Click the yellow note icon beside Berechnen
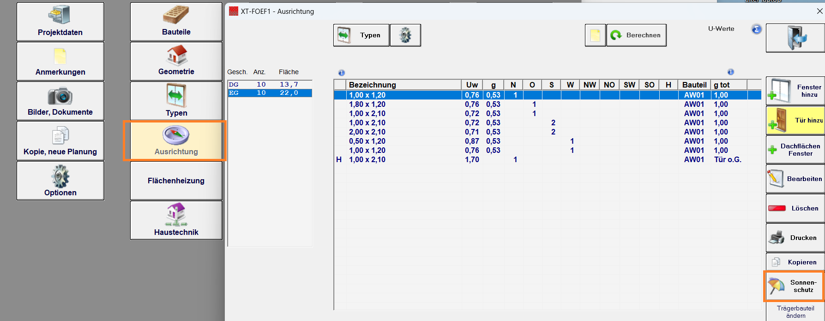The image size is (825, 321). [595, 35]
